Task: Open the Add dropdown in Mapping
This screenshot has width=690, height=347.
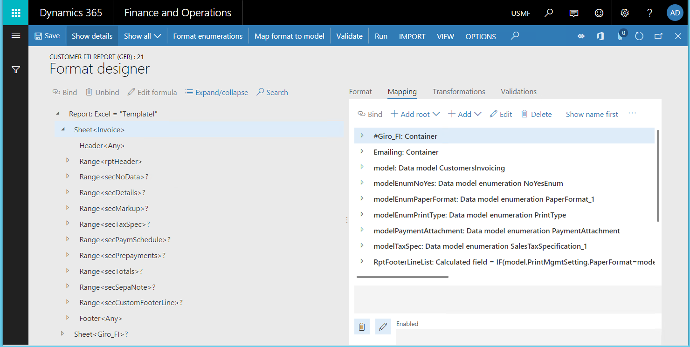Action: [x=464, y=114]
